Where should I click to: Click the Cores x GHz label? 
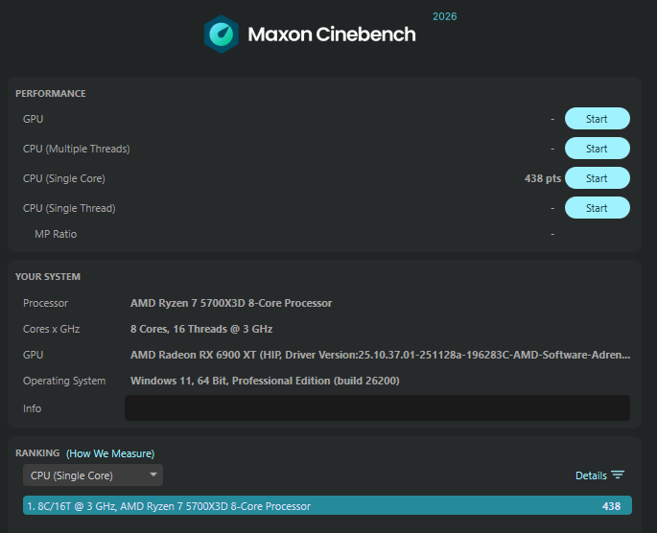point(51,329)
